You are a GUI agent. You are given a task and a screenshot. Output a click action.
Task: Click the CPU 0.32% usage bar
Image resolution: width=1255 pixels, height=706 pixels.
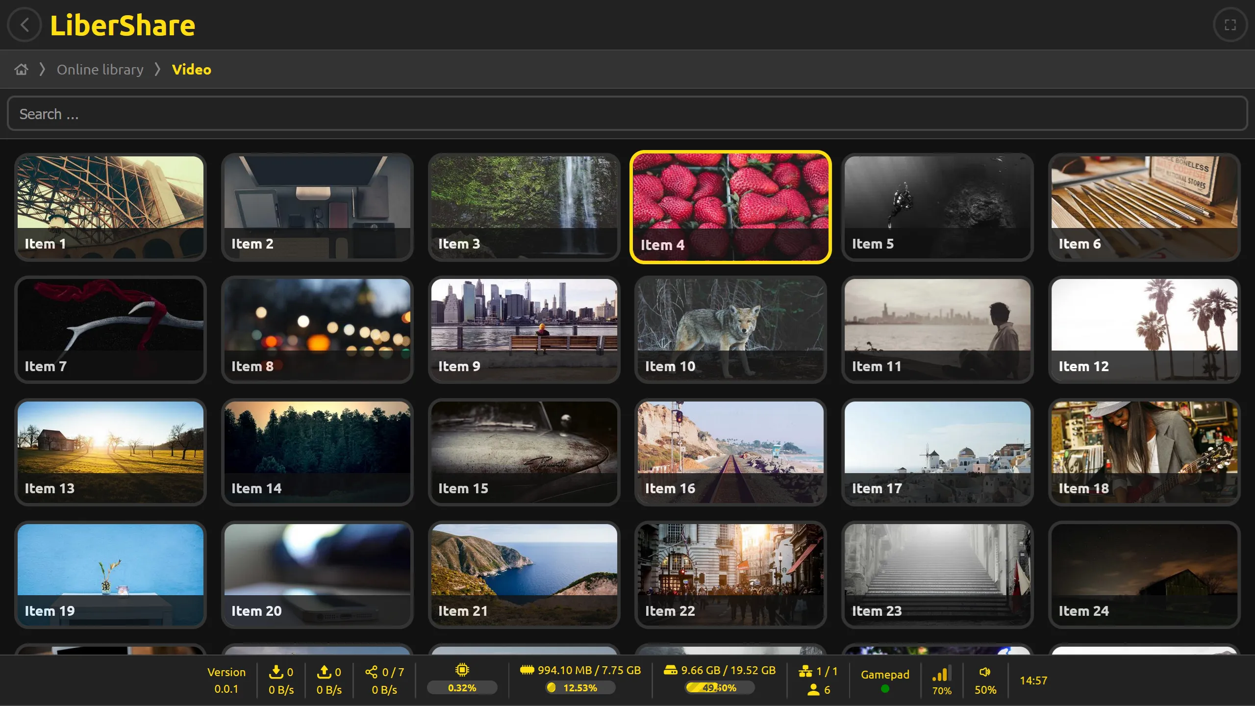(462, 688)
